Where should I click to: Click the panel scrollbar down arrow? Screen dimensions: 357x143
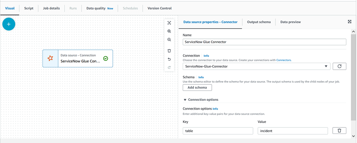353,136
